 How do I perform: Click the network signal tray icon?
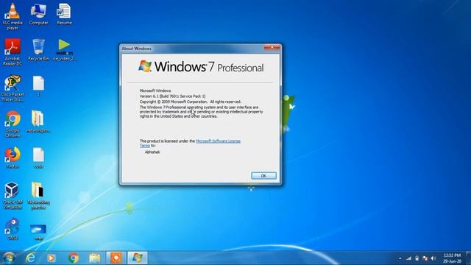tap(408, 258)
